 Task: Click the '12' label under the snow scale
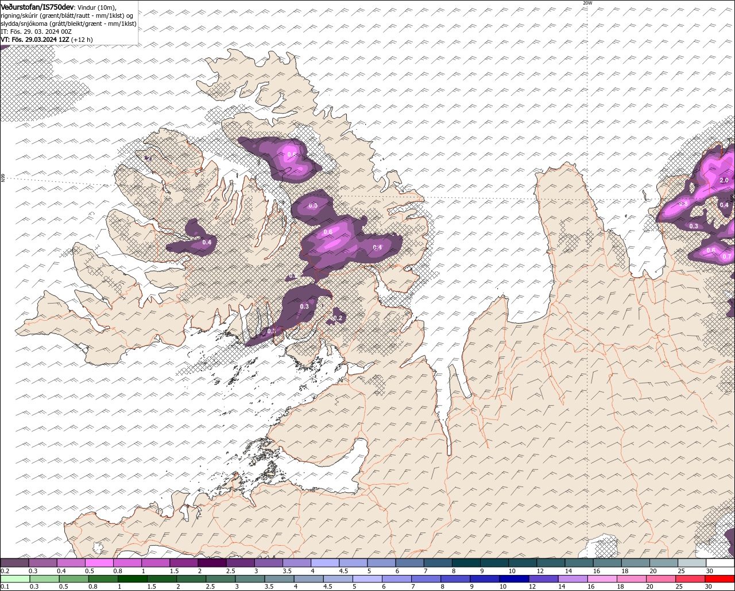(541, 571)
